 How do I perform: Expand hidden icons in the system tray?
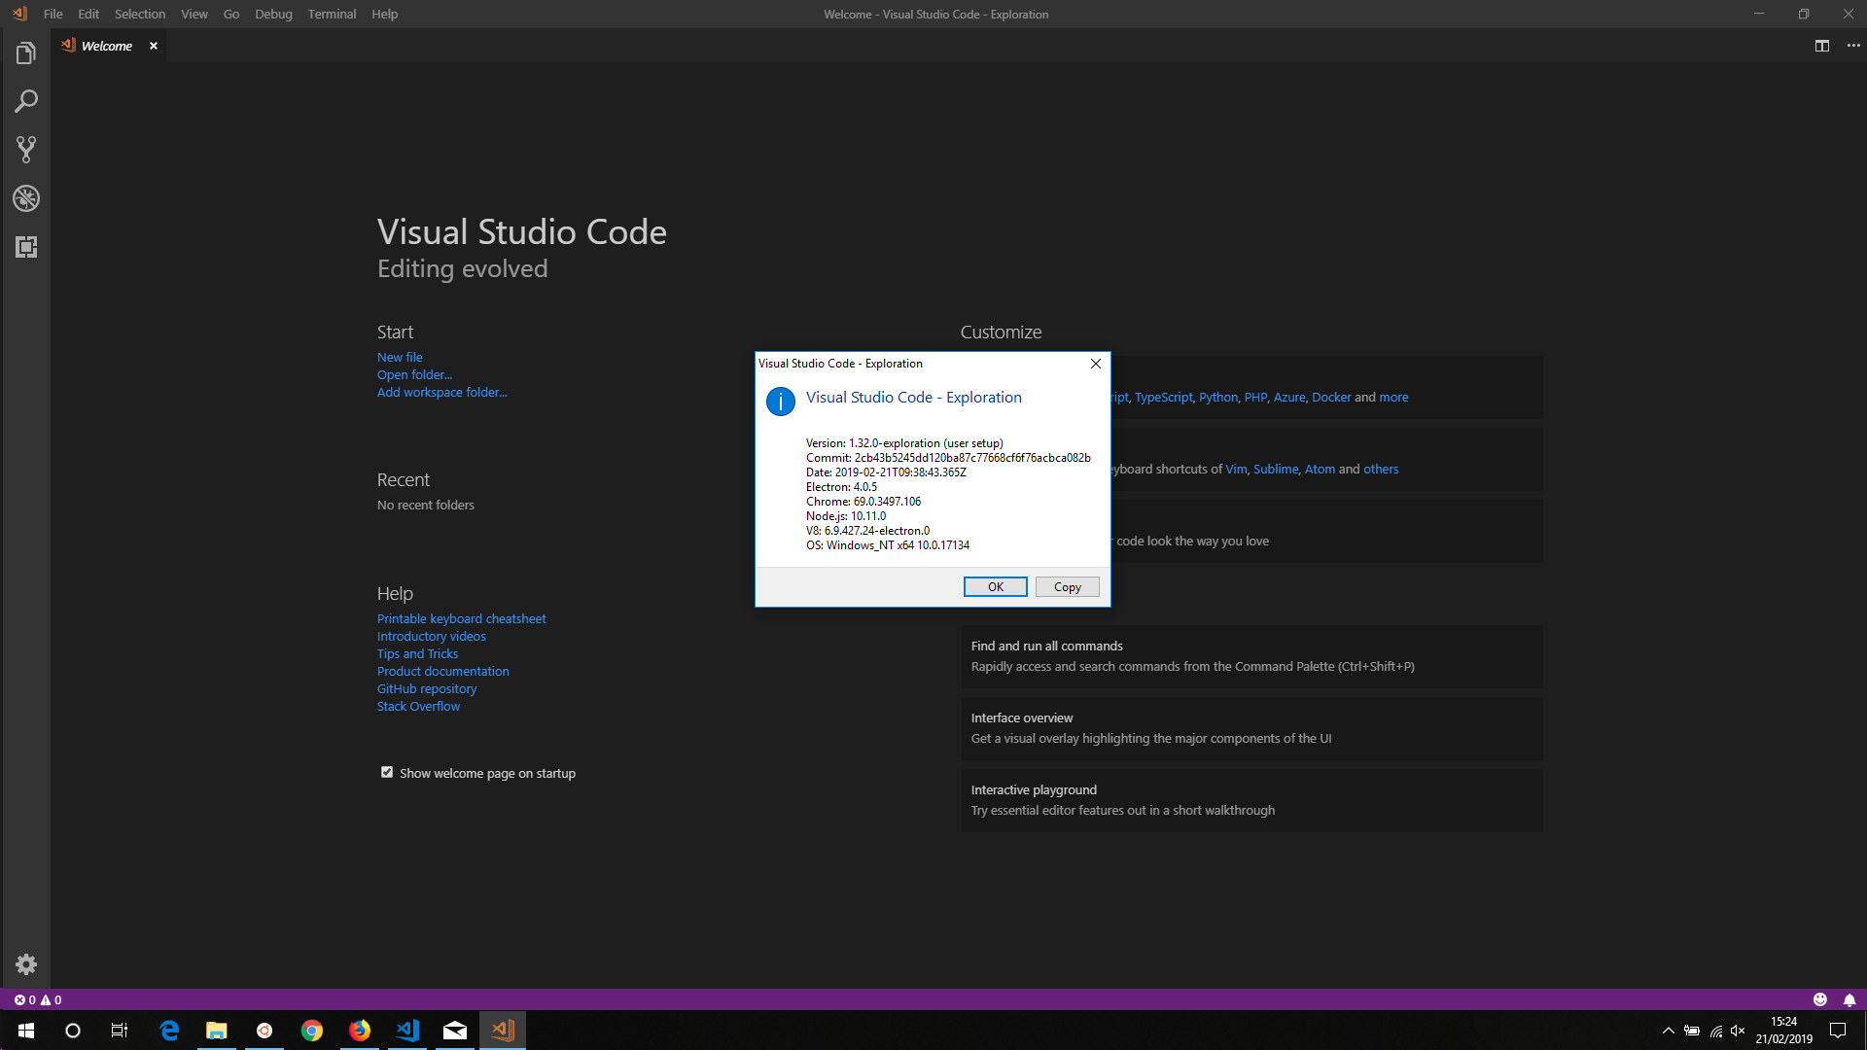coord(1667,1030)
